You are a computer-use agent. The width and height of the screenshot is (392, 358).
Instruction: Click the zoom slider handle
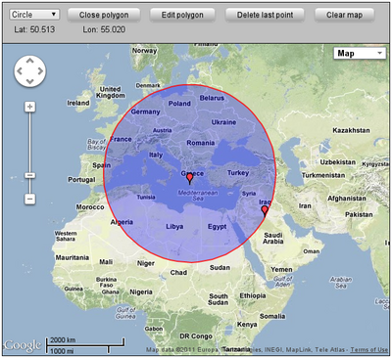pyautogui.click(x=30, y=175)
